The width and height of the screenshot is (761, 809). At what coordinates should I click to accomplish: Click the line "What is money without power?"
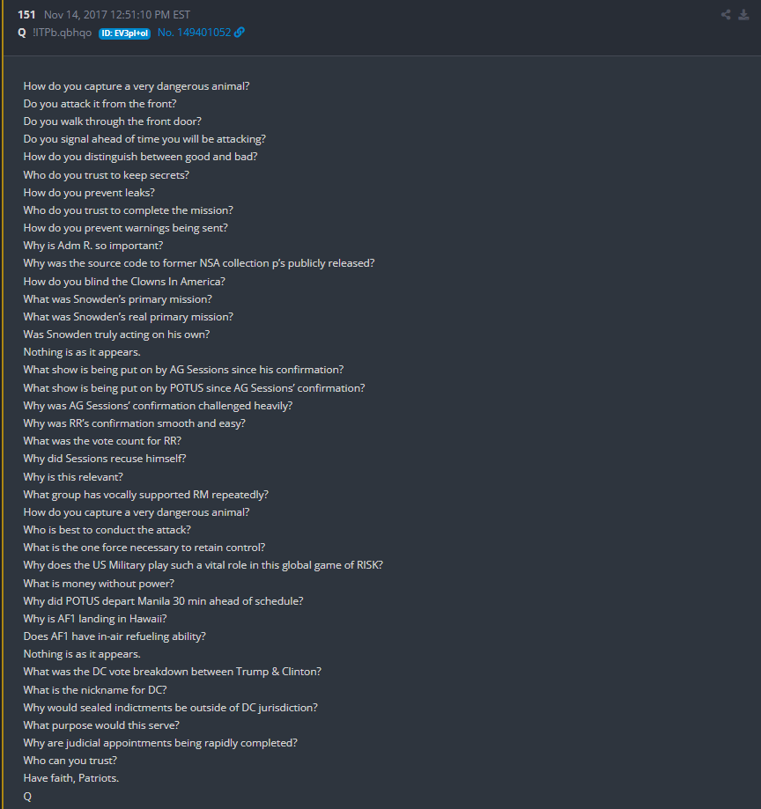pyautogui.click(x=99, y=583)
